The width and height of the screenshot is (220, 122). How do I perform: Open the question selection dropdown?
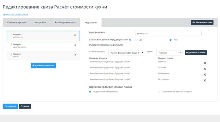pos(126,53)
